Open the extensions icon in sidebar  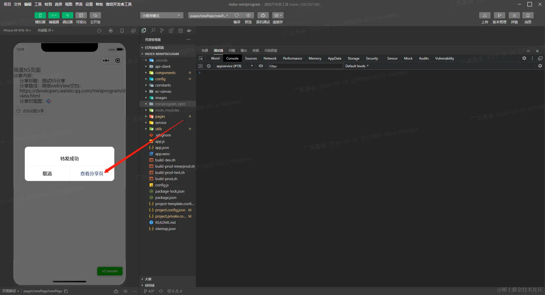(171, 30)
